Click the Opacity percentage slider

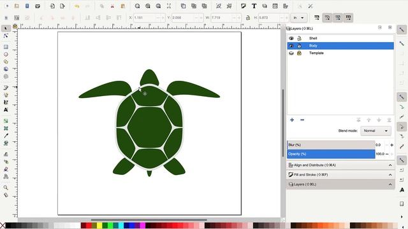click(x=331, y=154)
